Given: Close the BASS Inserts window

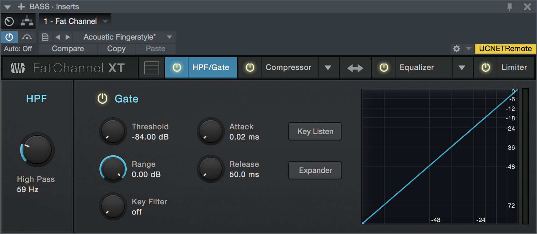Looking at the screenshot, I should click(x=527, y=7).
